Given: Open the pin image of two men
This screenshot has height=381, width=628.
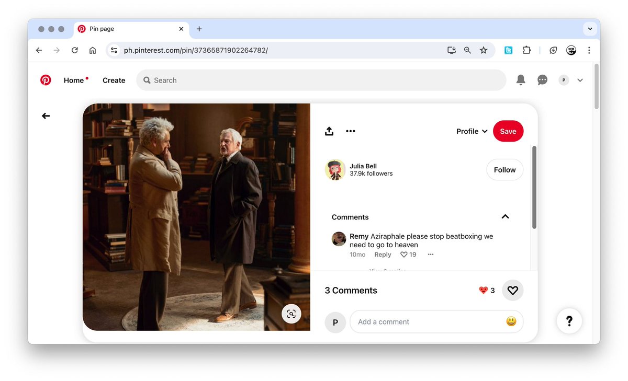Looking at the screenshot, I should (196, 217).
